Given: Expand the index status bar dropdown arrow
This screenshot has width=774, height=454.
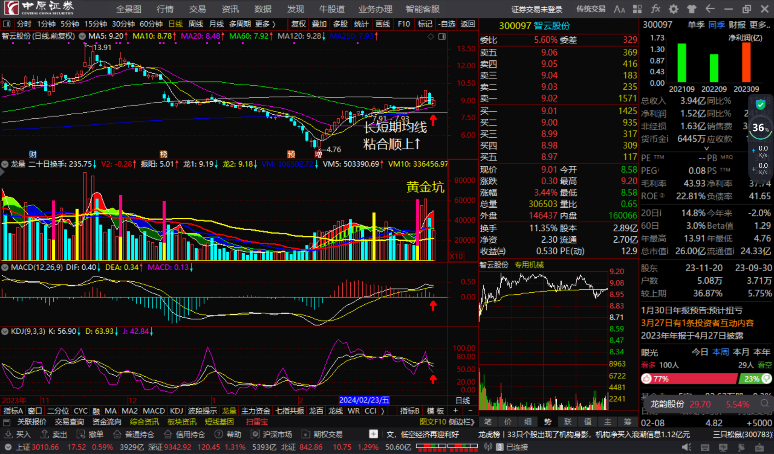Looking at the screenshot, I should point(8,447).
